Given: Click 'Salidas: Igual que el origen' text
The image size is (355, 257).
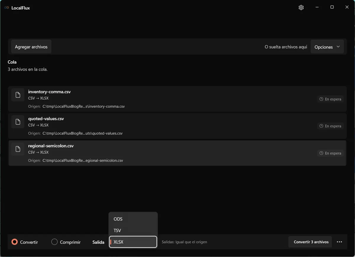Looking at the screenshot, I should click(184, 242).
